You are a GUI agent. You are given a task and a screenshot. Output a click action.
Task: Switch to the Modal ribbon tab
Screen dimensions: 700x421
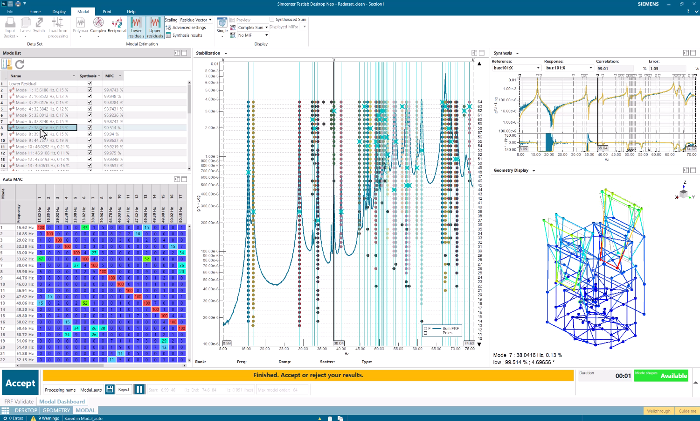pos(83,11)
